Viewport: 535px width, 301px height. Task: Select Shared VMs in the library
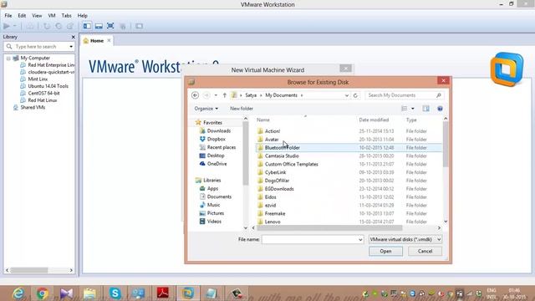(33, 107)
